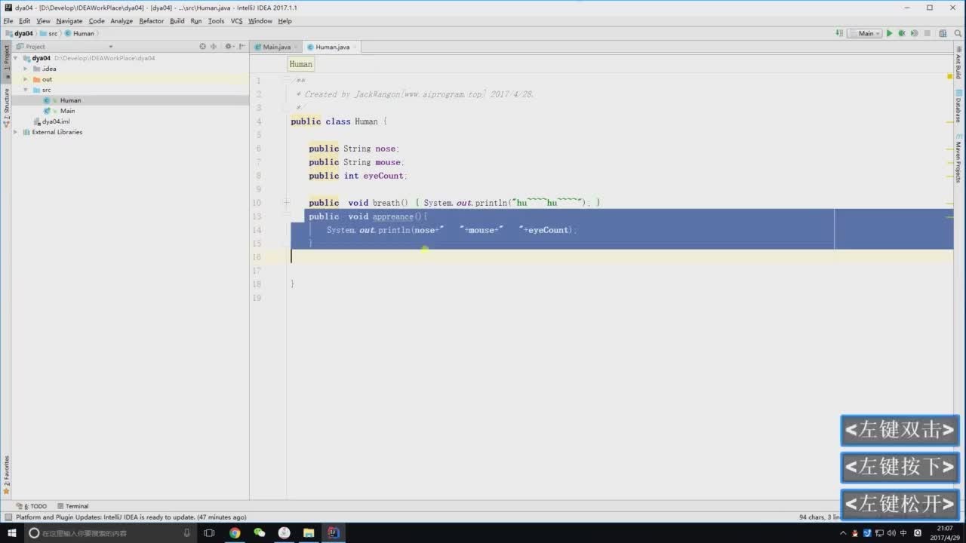966x543 pixels.
Task: Switch to the Main.java tab
Action: tap(276, 47)
